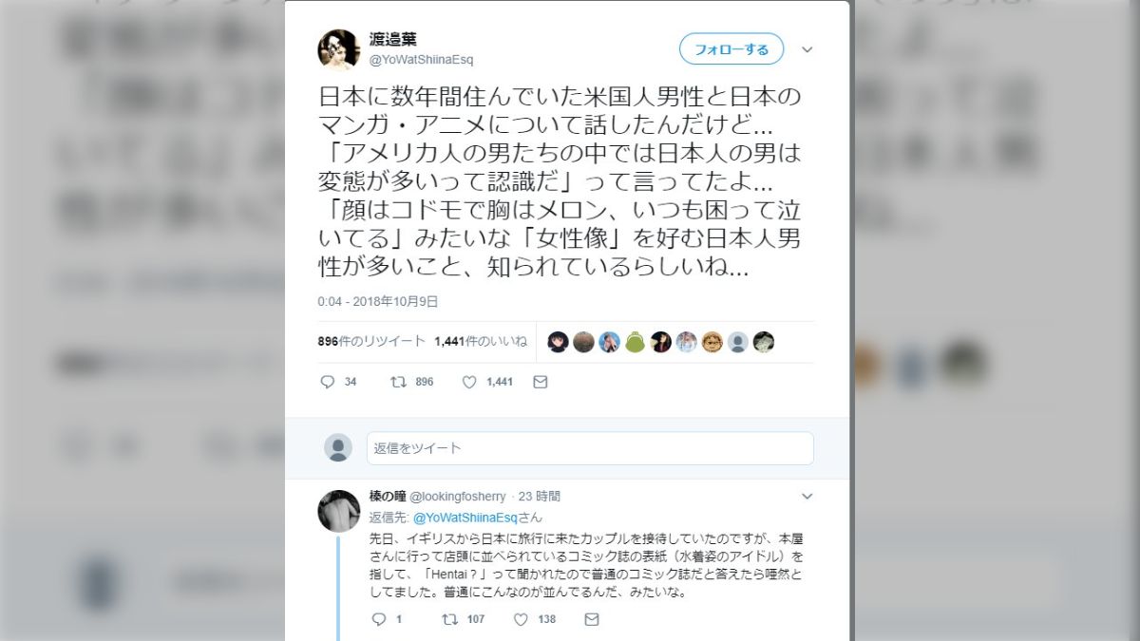Open @YoWatShiinaEsq mention in reply

tap(465, 518)
